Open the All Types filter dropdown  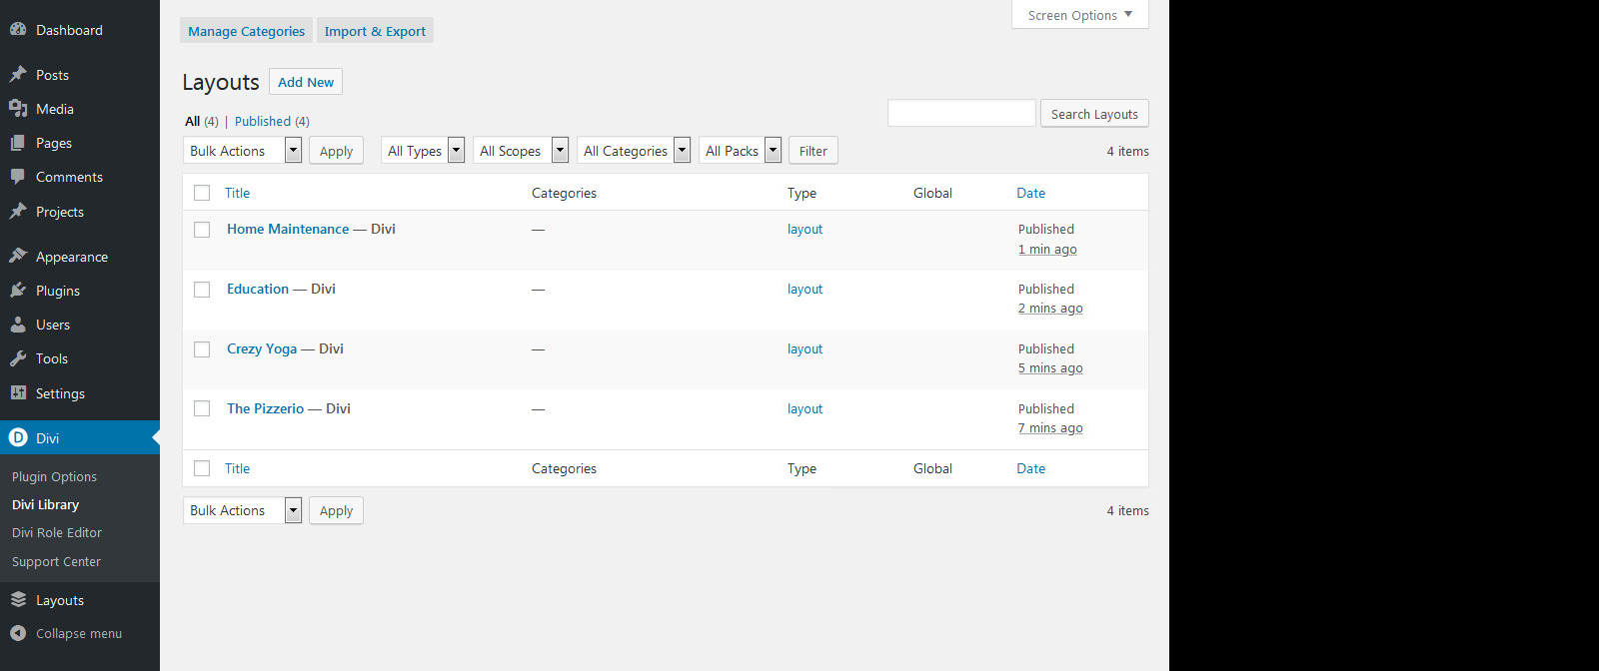pyautogui.click(x=423, y=151)
